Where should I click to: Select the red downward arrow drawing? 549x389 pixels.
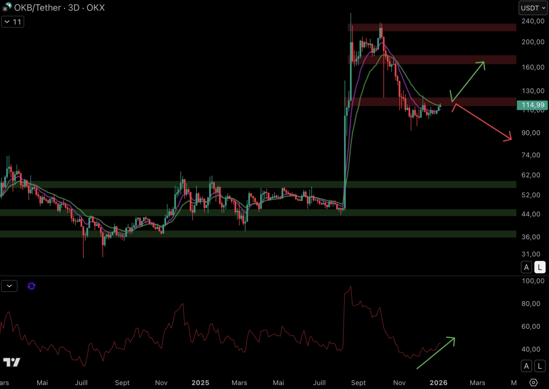pyautogui.click(x=483, y=122)
